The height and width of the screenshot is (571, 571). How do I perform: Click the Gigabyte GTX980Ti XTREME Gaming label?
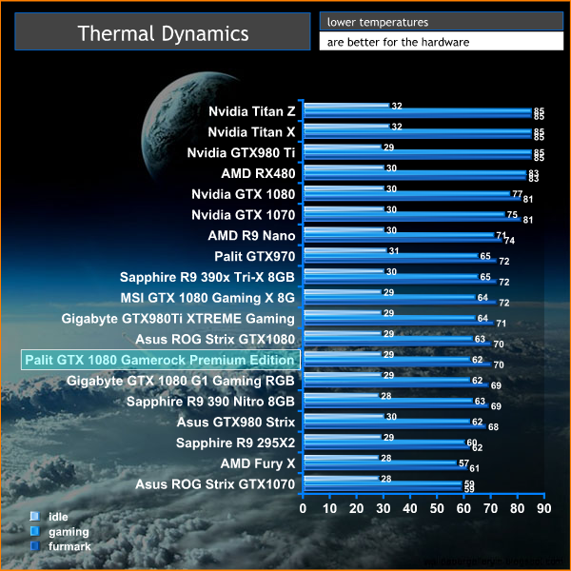click(x=178, y=319)
